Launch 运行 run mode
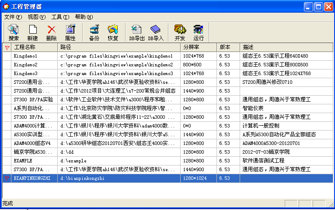Viewport: 335px width, 210px height. pyautogui.click(x=199, y=32)
